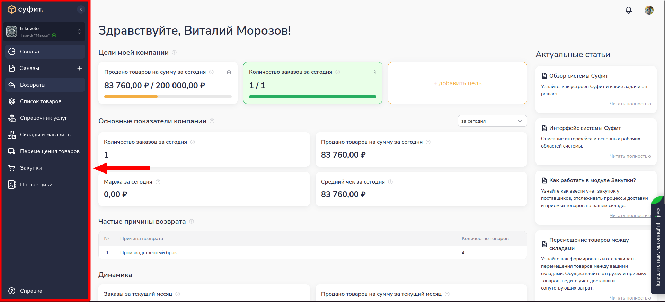665x302 pixels.
Task: Click help icon beside Основные показатели компании
Action: [x=212, y=121]
